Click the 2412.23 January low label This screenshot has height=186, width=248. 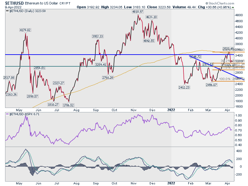tap(184, 88)
